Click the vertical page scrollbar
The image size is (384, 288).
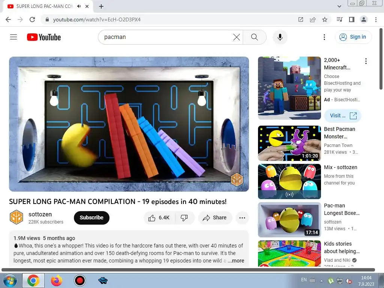click(x=381, y=59)
